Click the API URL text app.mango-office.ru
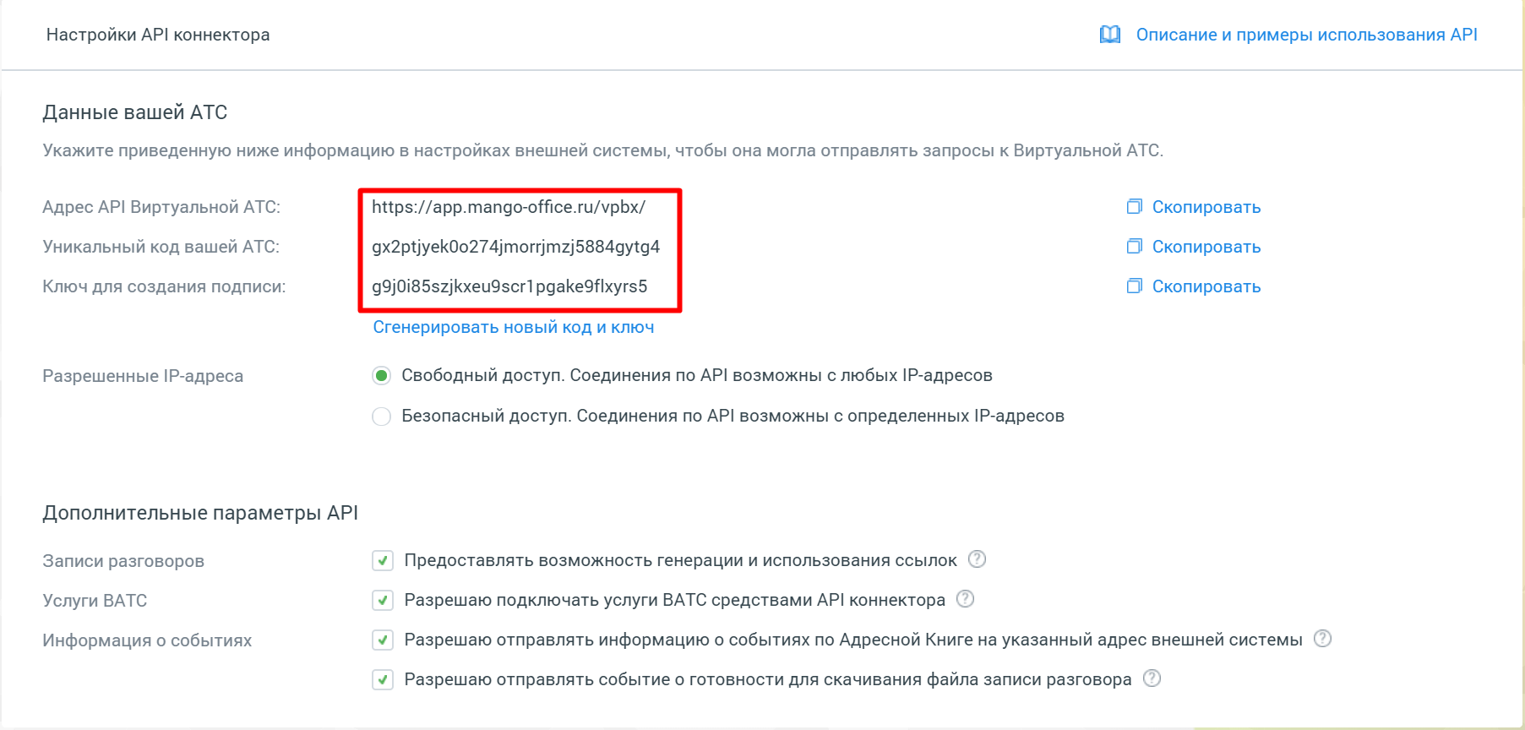 click(x=509, y=207)
